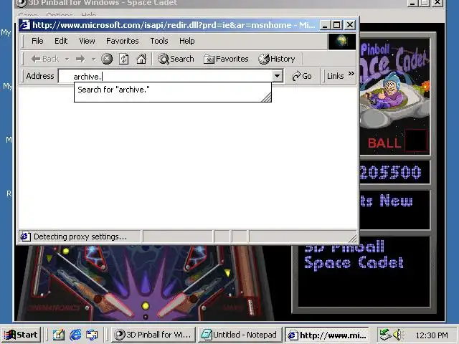The image size is (459, 344).
Task: Launch Outlook Express from quick launch
Action: pyautogui.click(x=92, y=335)
